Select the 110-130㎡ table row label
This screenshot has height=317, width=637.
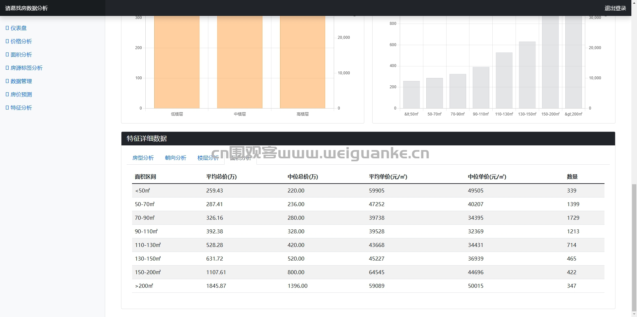click(148, 245)
